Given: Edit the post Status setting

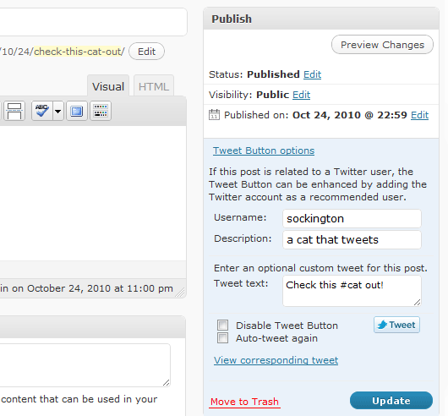Looking at the screenshot, I should click(x=312, y=74).
